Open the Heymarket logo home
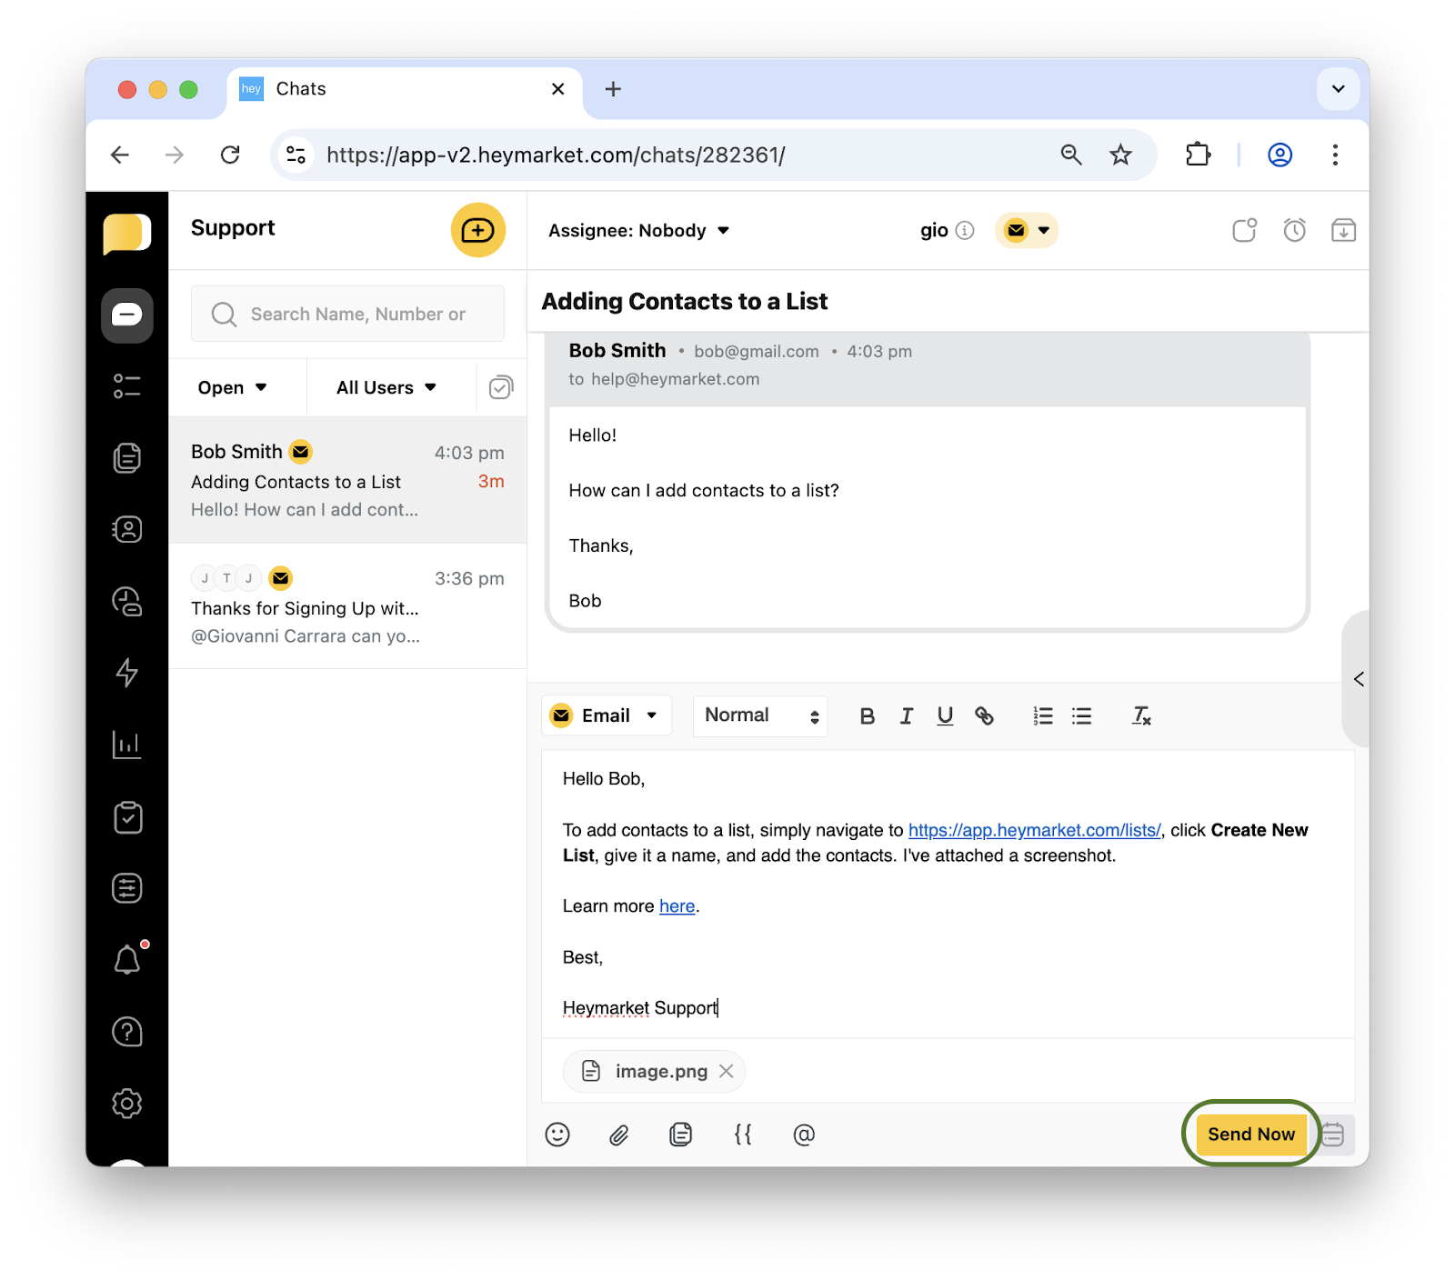This screenshot has height=1280, width=1455. pos(126,235)
